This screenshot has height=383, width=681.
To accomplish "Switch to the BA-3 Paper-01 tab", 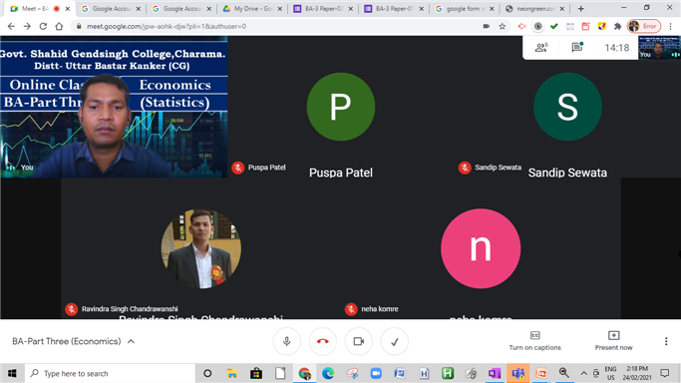I will [394, 9].
